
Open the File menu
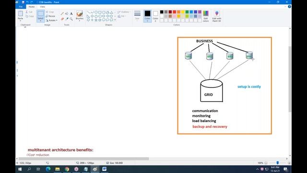[21, 7]
